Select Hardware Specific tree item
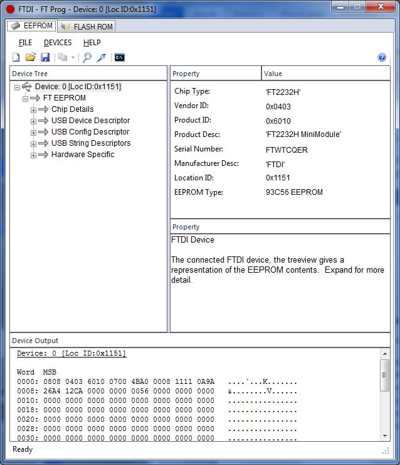400x465 pixels. pyautogui.click(x=83, y=154)
